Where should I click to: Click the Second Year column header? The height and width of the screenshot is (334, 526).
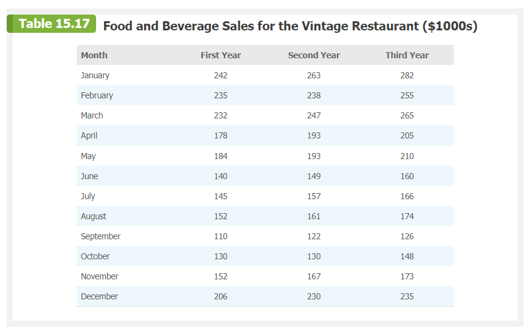point(314,55)
